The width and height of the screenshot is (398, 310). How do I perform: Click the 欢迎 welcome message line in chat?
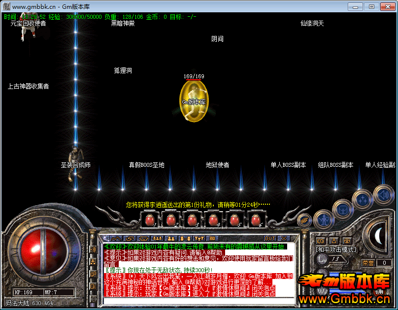pyautogui.click(x=195, y=247)
